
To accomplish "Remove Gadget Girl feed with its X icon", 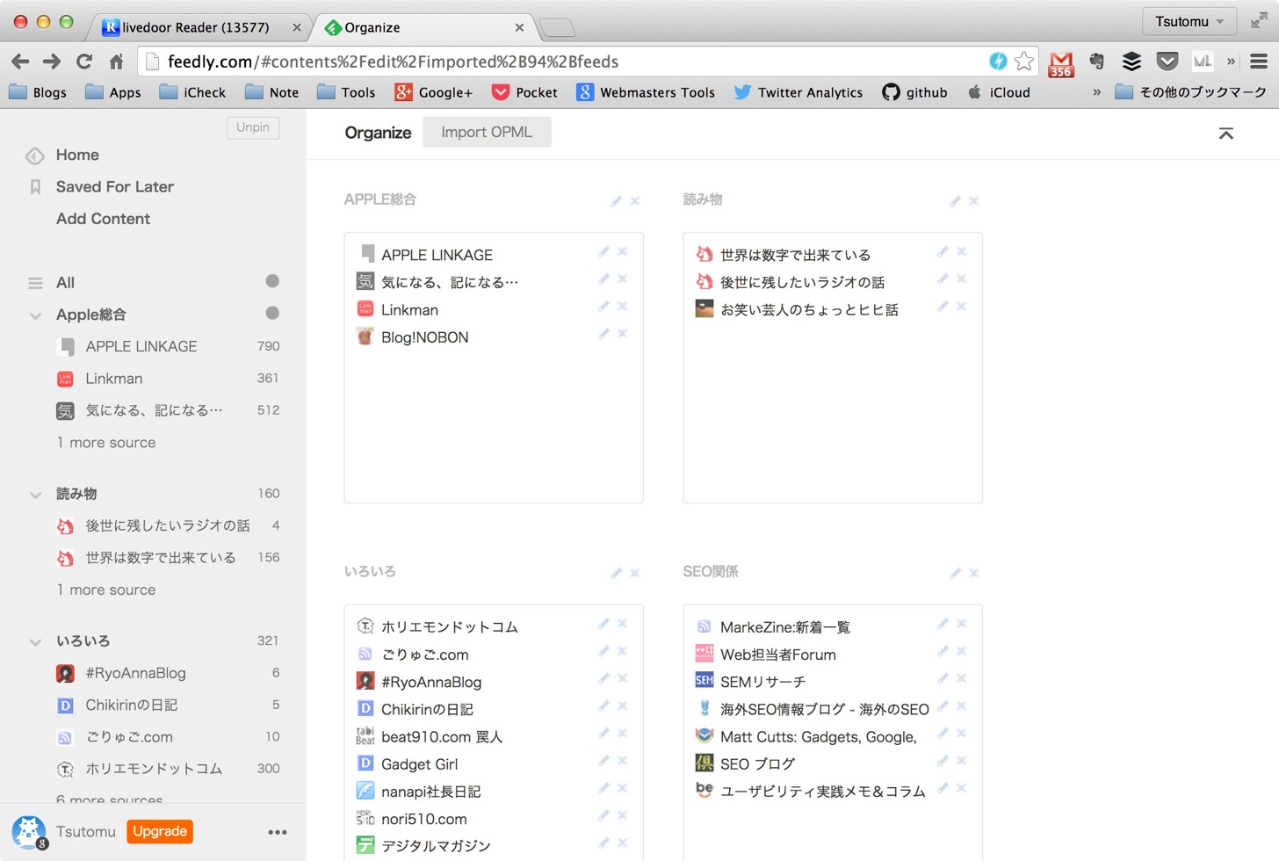I will pyautogui.click(x=622, y=761).
